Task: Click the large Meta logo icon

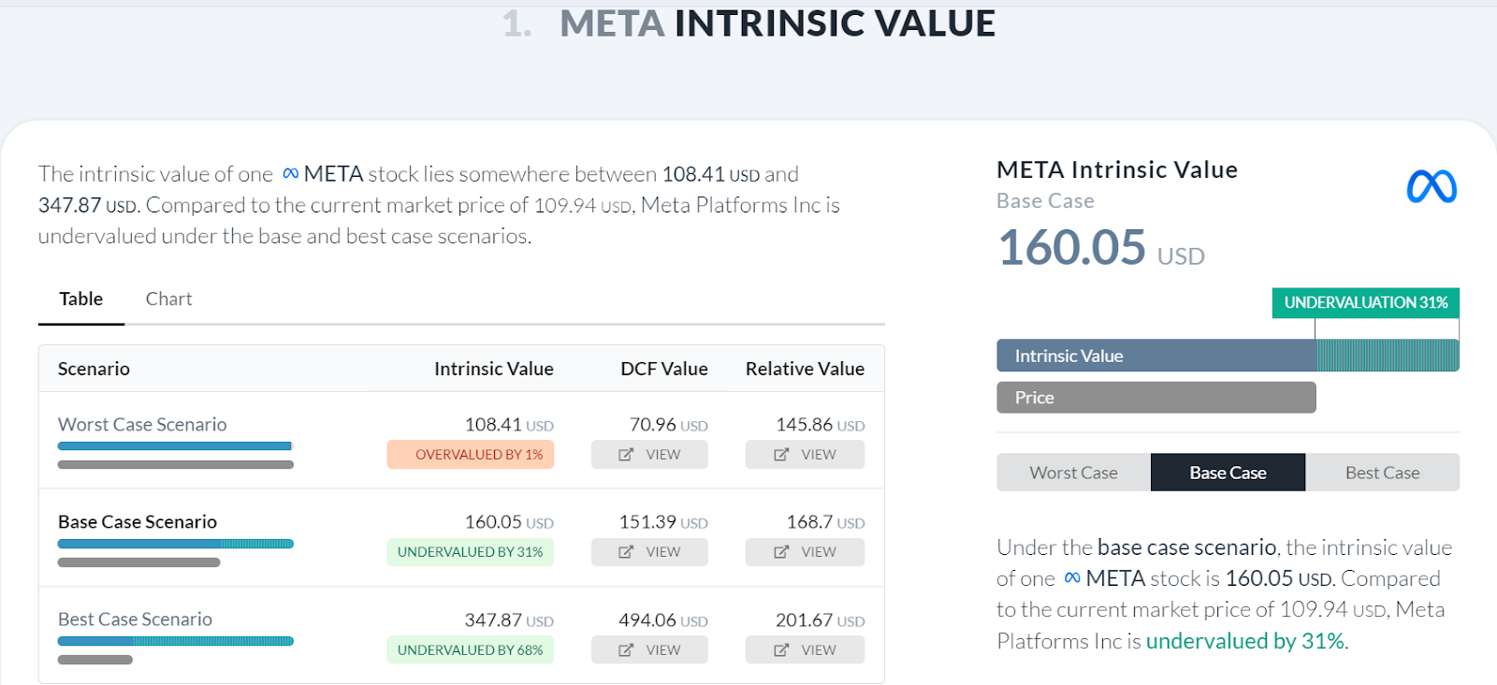Action: pos(1432,187)
